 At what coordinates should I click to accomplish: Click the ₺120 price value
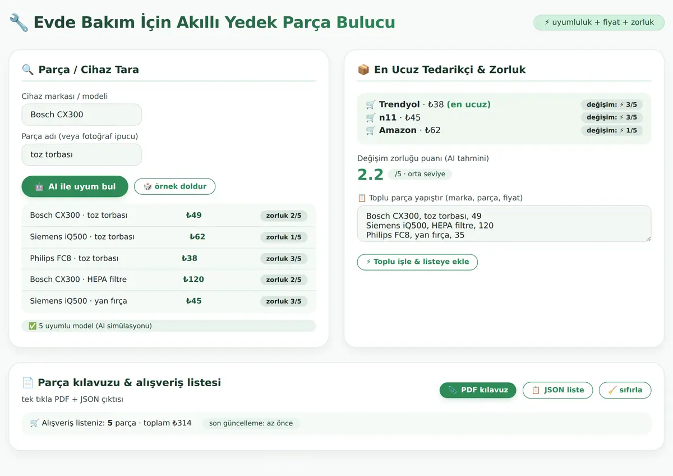coord(193,280)
